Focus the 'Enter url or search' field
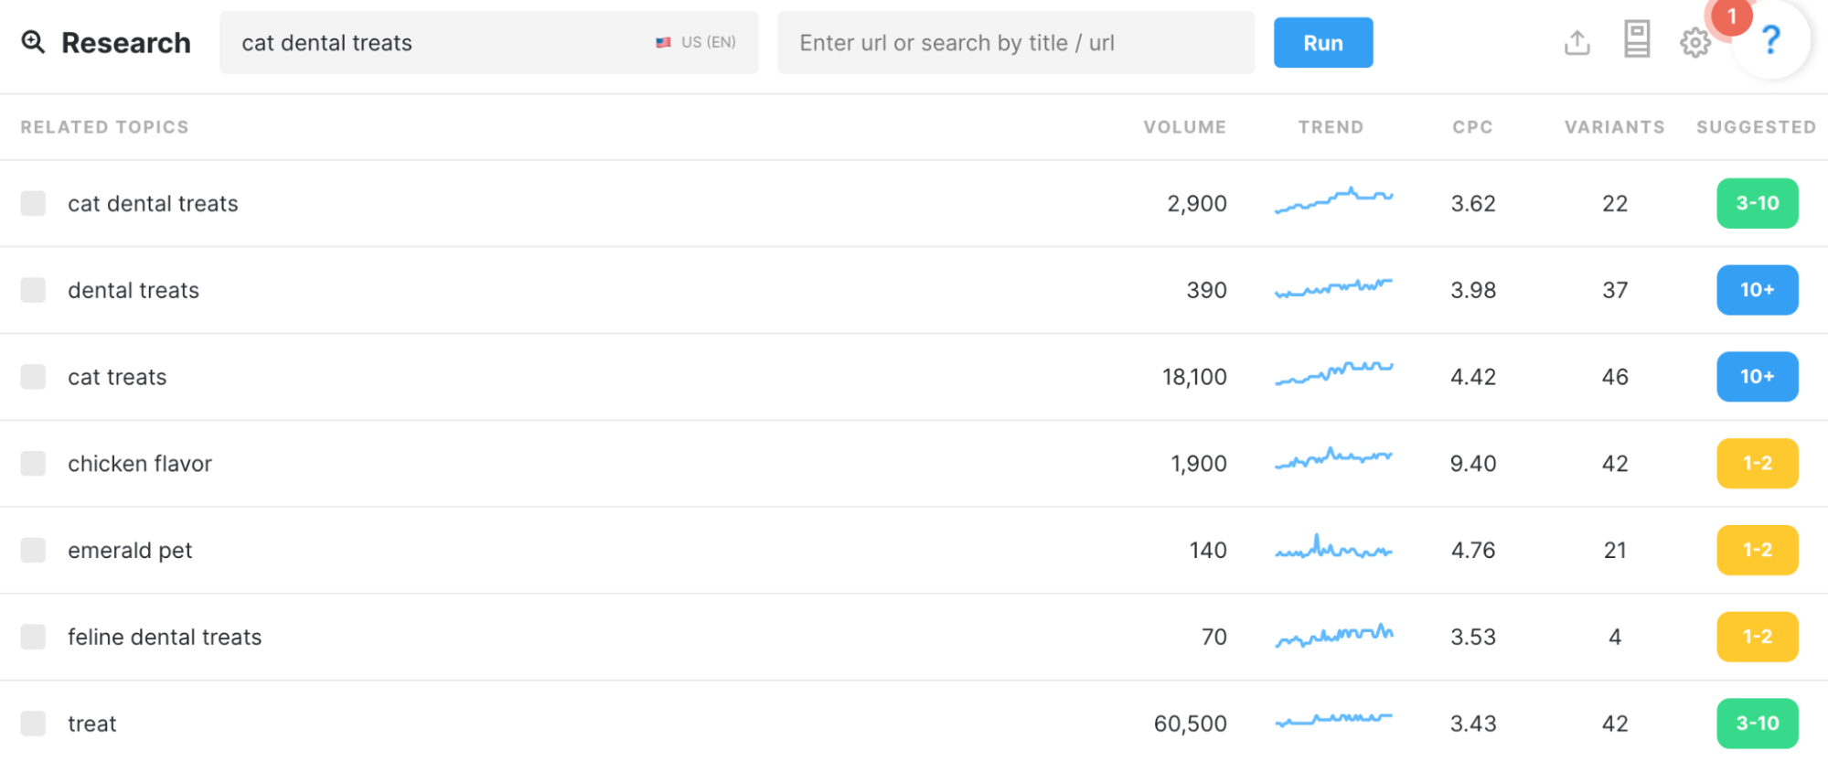Viewport: 1828px width, 762px height. point(1015,43)
